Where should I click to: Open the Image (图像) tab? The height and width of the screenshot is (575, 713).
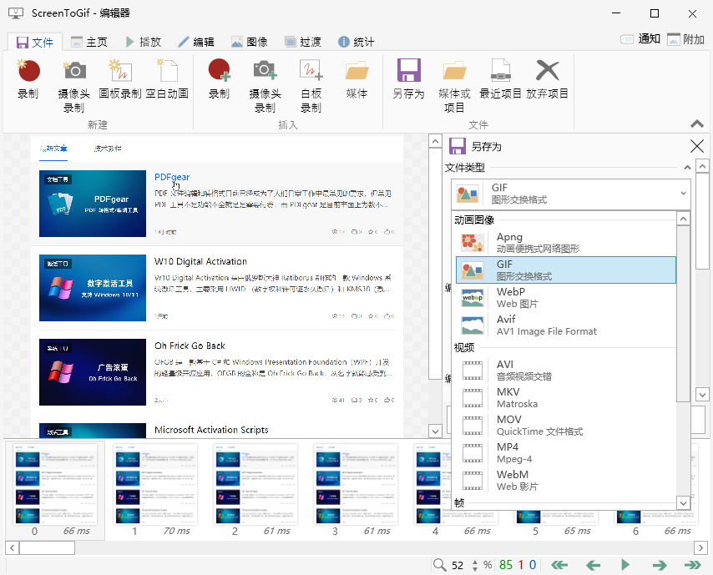coord(250,43)
